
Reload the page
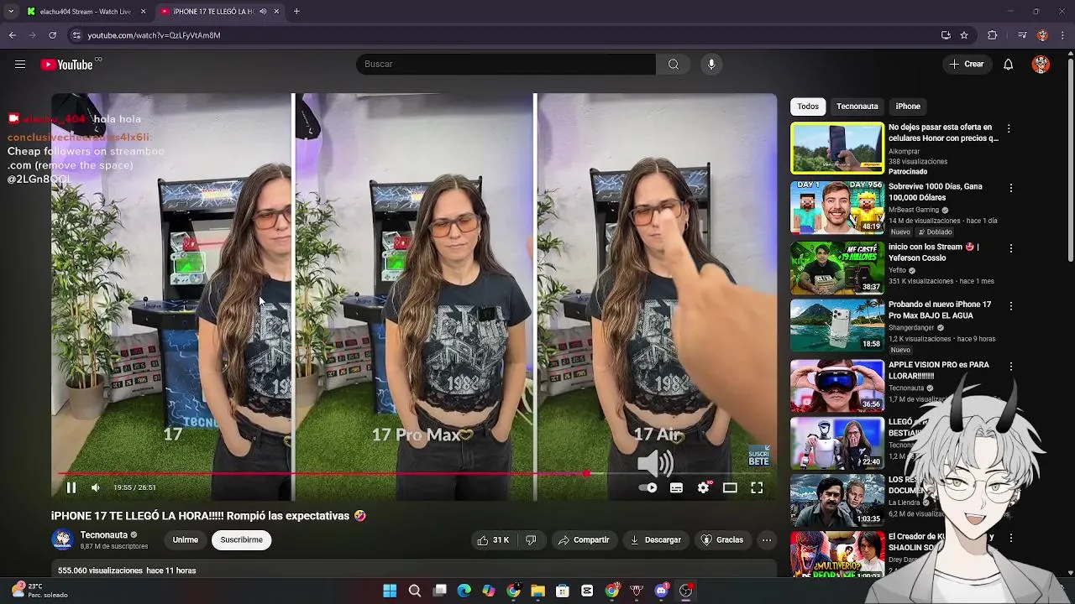(x=52, y=35)
